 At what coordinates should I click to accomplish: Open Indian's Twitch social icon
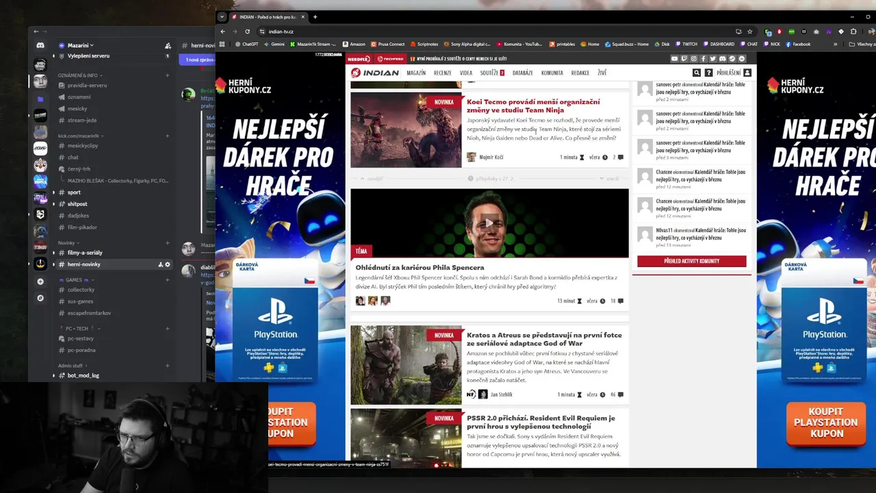coord(684,59)
